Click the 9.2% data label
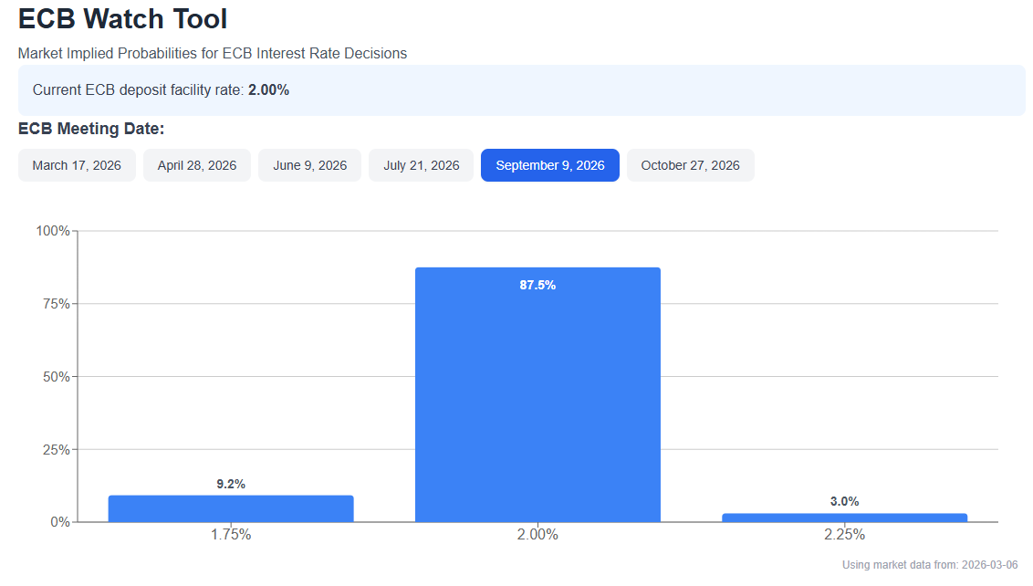Viewport: 1033px width, 586px height. (x=230, y=484)
